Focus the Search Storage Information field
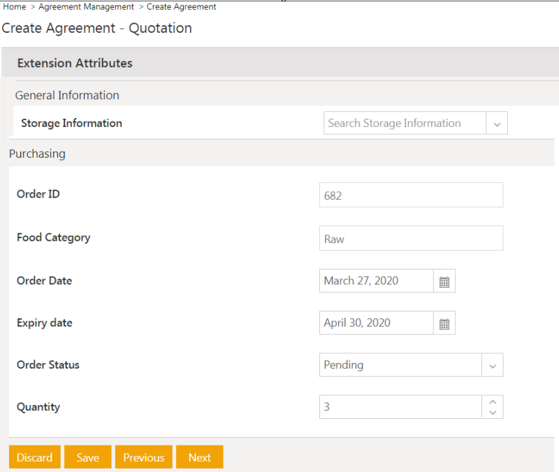The image size is (559, 472). [x=405, y=124]
